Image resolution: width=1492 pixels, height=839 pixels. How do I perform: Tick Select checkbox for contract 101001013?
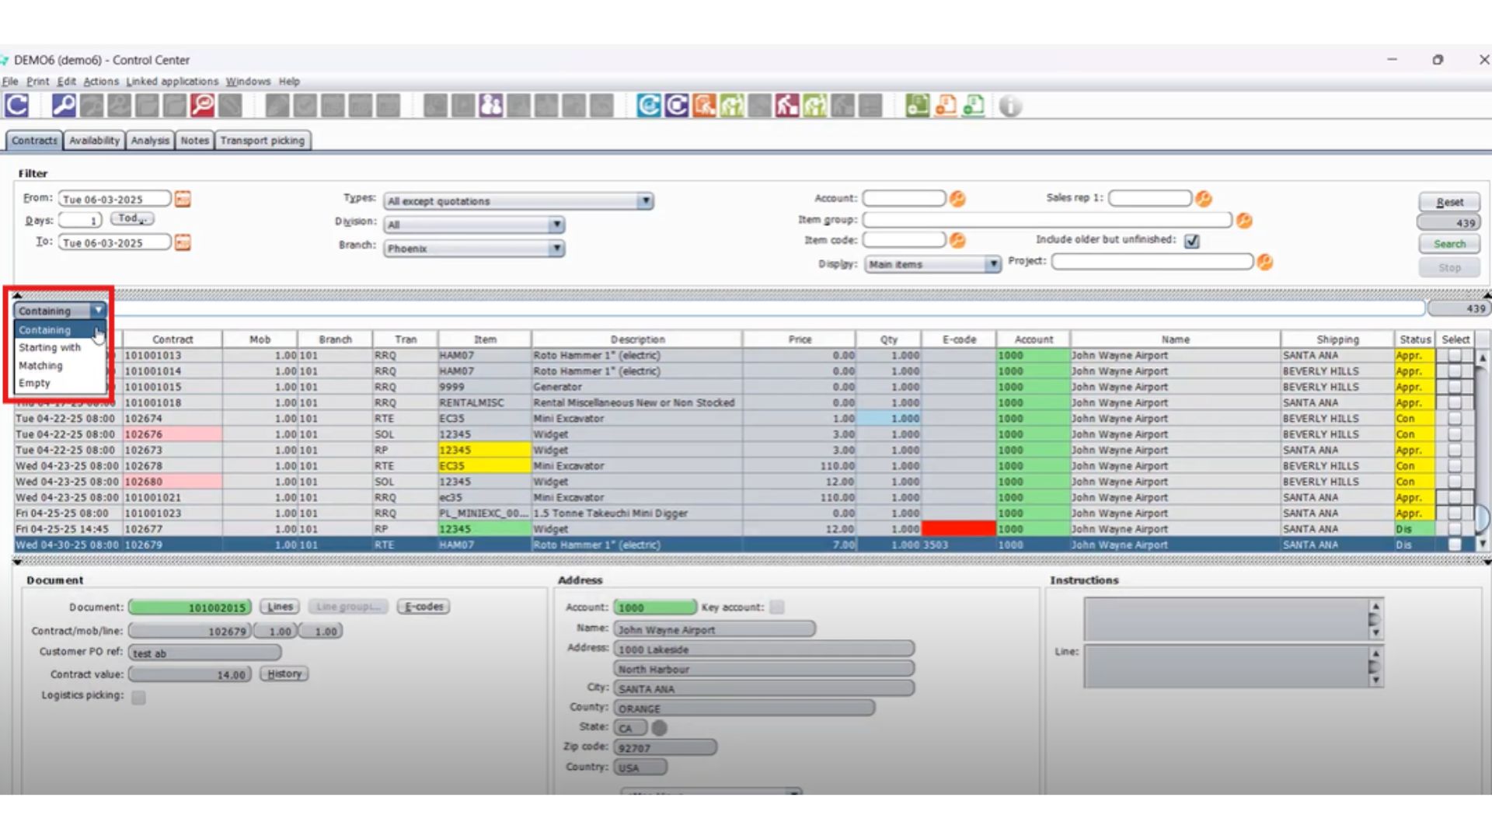(x=1455, y=355)
